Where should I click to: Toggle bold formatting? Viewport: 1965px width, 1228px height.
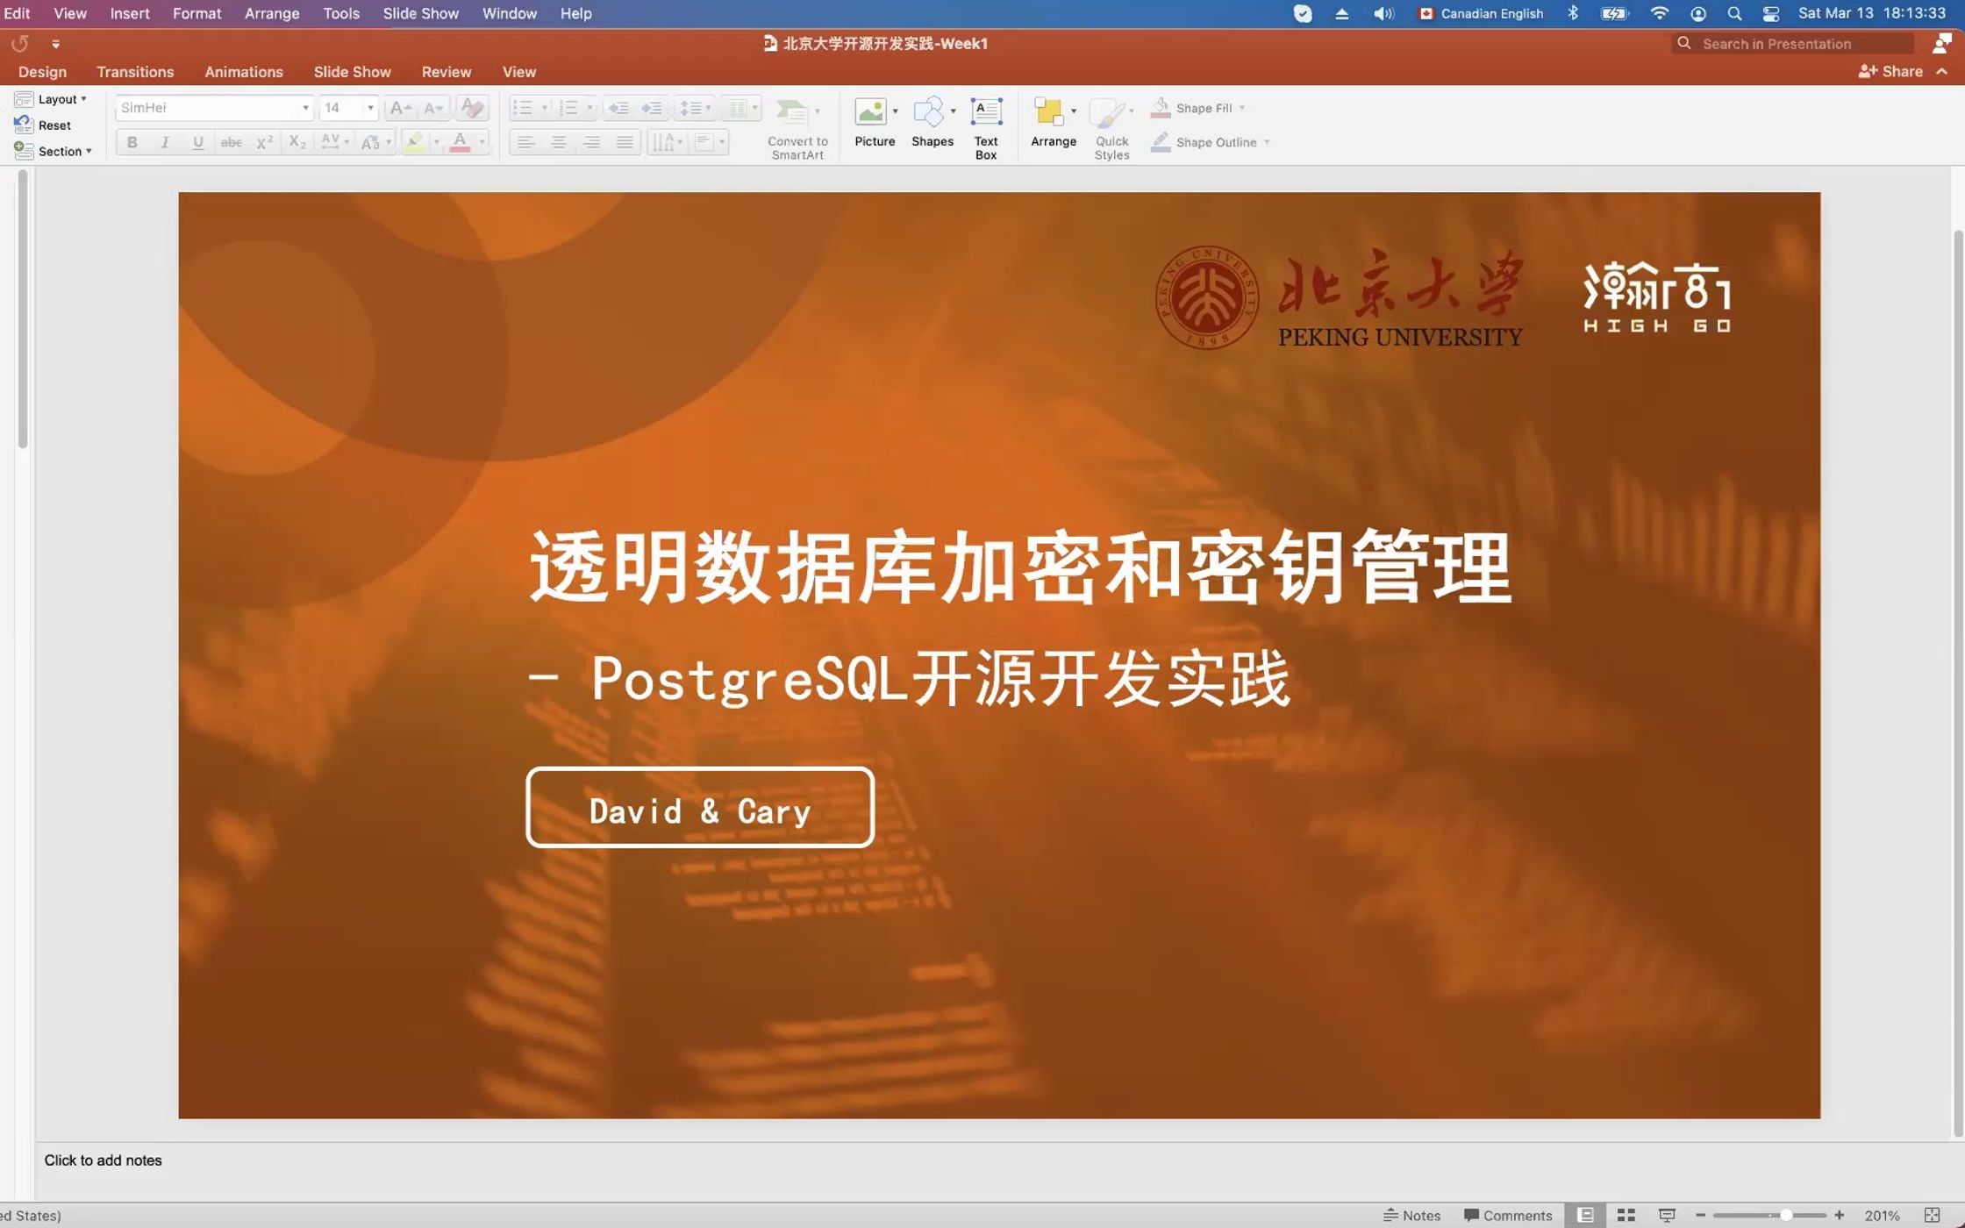click(131, 141)
